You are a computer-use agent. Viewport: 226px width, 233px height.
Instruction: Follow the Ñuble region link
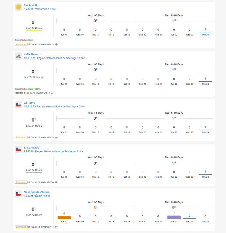pyautogui.click(x=39, y=196)
